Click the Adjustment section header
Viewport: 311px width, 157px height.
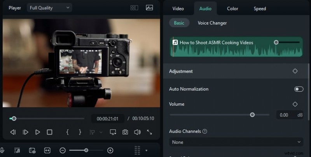236,71
